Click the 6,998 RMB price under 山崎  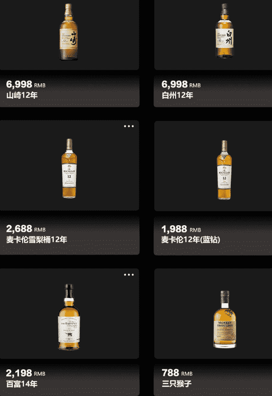tap(26, 84)
